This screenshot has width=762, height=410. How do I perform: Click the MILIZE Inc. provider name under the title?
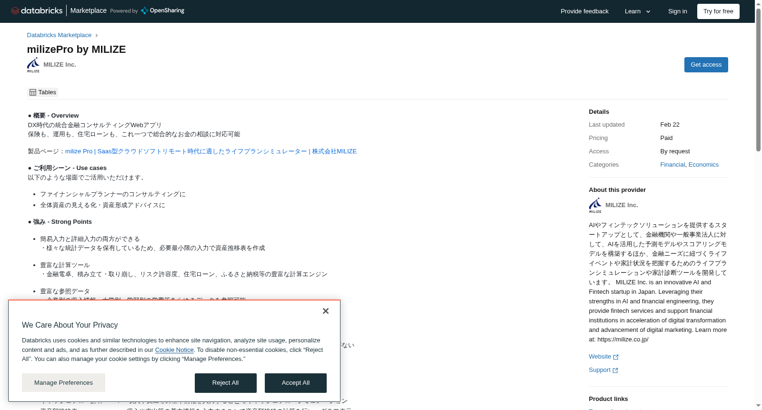(60, 65)
